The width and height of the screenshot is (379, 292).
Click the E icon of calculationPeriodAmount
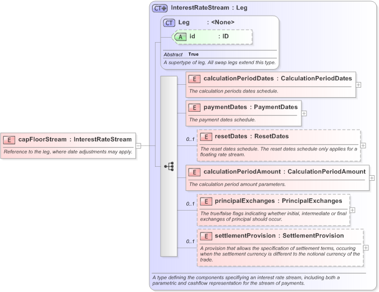194,172
